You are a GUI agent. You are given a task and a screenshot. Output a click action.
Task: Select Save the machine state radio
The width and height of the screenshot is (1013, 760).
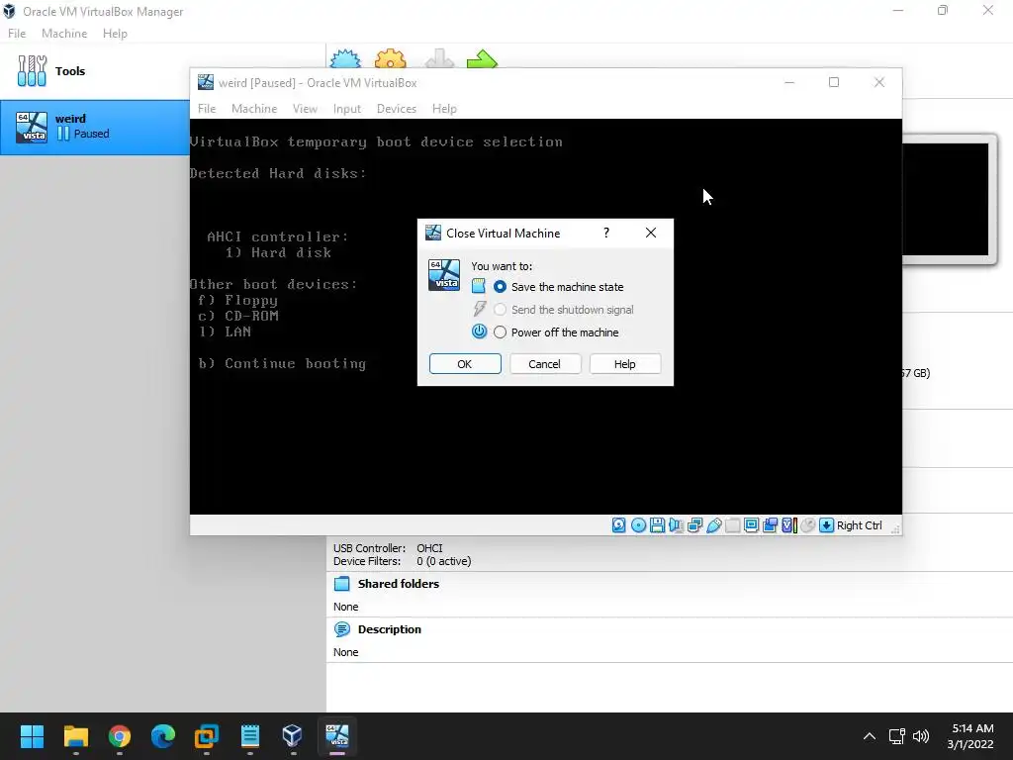(500, 287)
